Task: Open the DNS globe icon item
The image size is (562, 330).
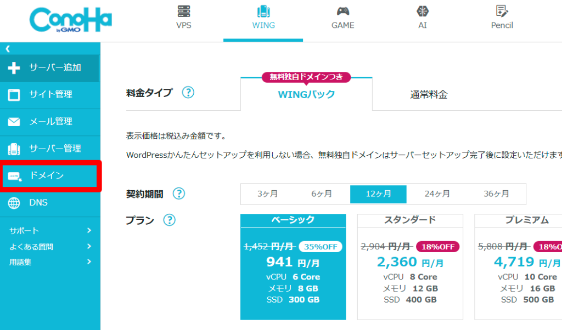Action: pos(15,203)
